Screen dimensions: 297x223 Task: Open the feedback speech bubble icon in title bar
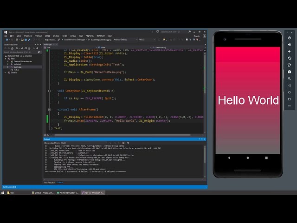[x=157, y=32]
